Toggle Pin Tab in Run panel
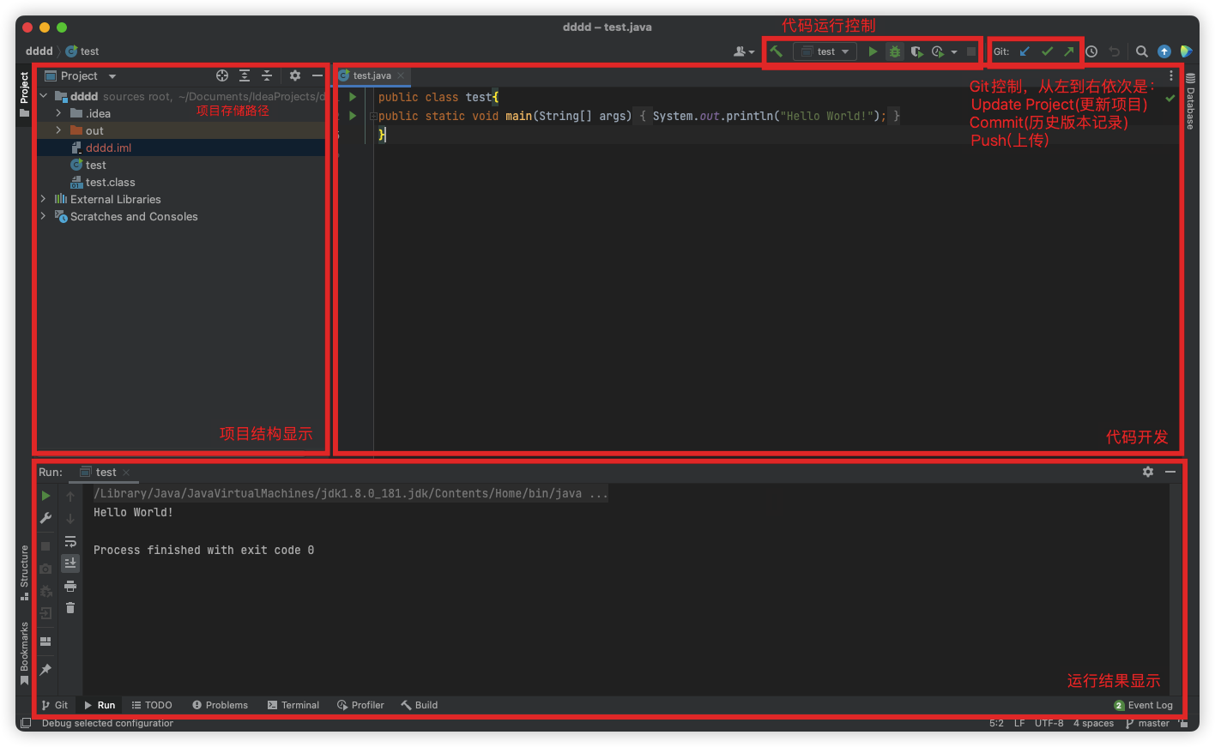Screen dimensions: 1215x747 46,669
